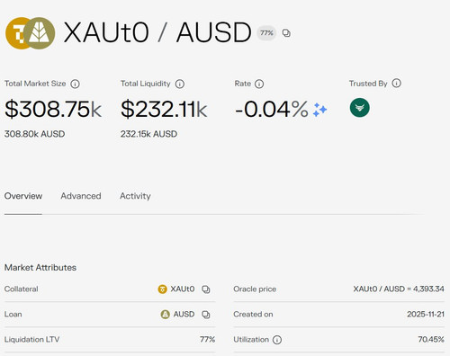Click the XAUt0 token logo in header
The height and width of the screenshot is (356, 450).
pos(16,33)
